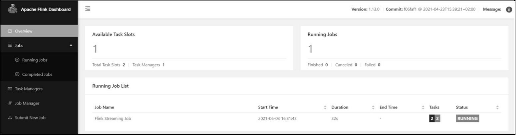
Task: Sort job list by Status
Action: 497,107
